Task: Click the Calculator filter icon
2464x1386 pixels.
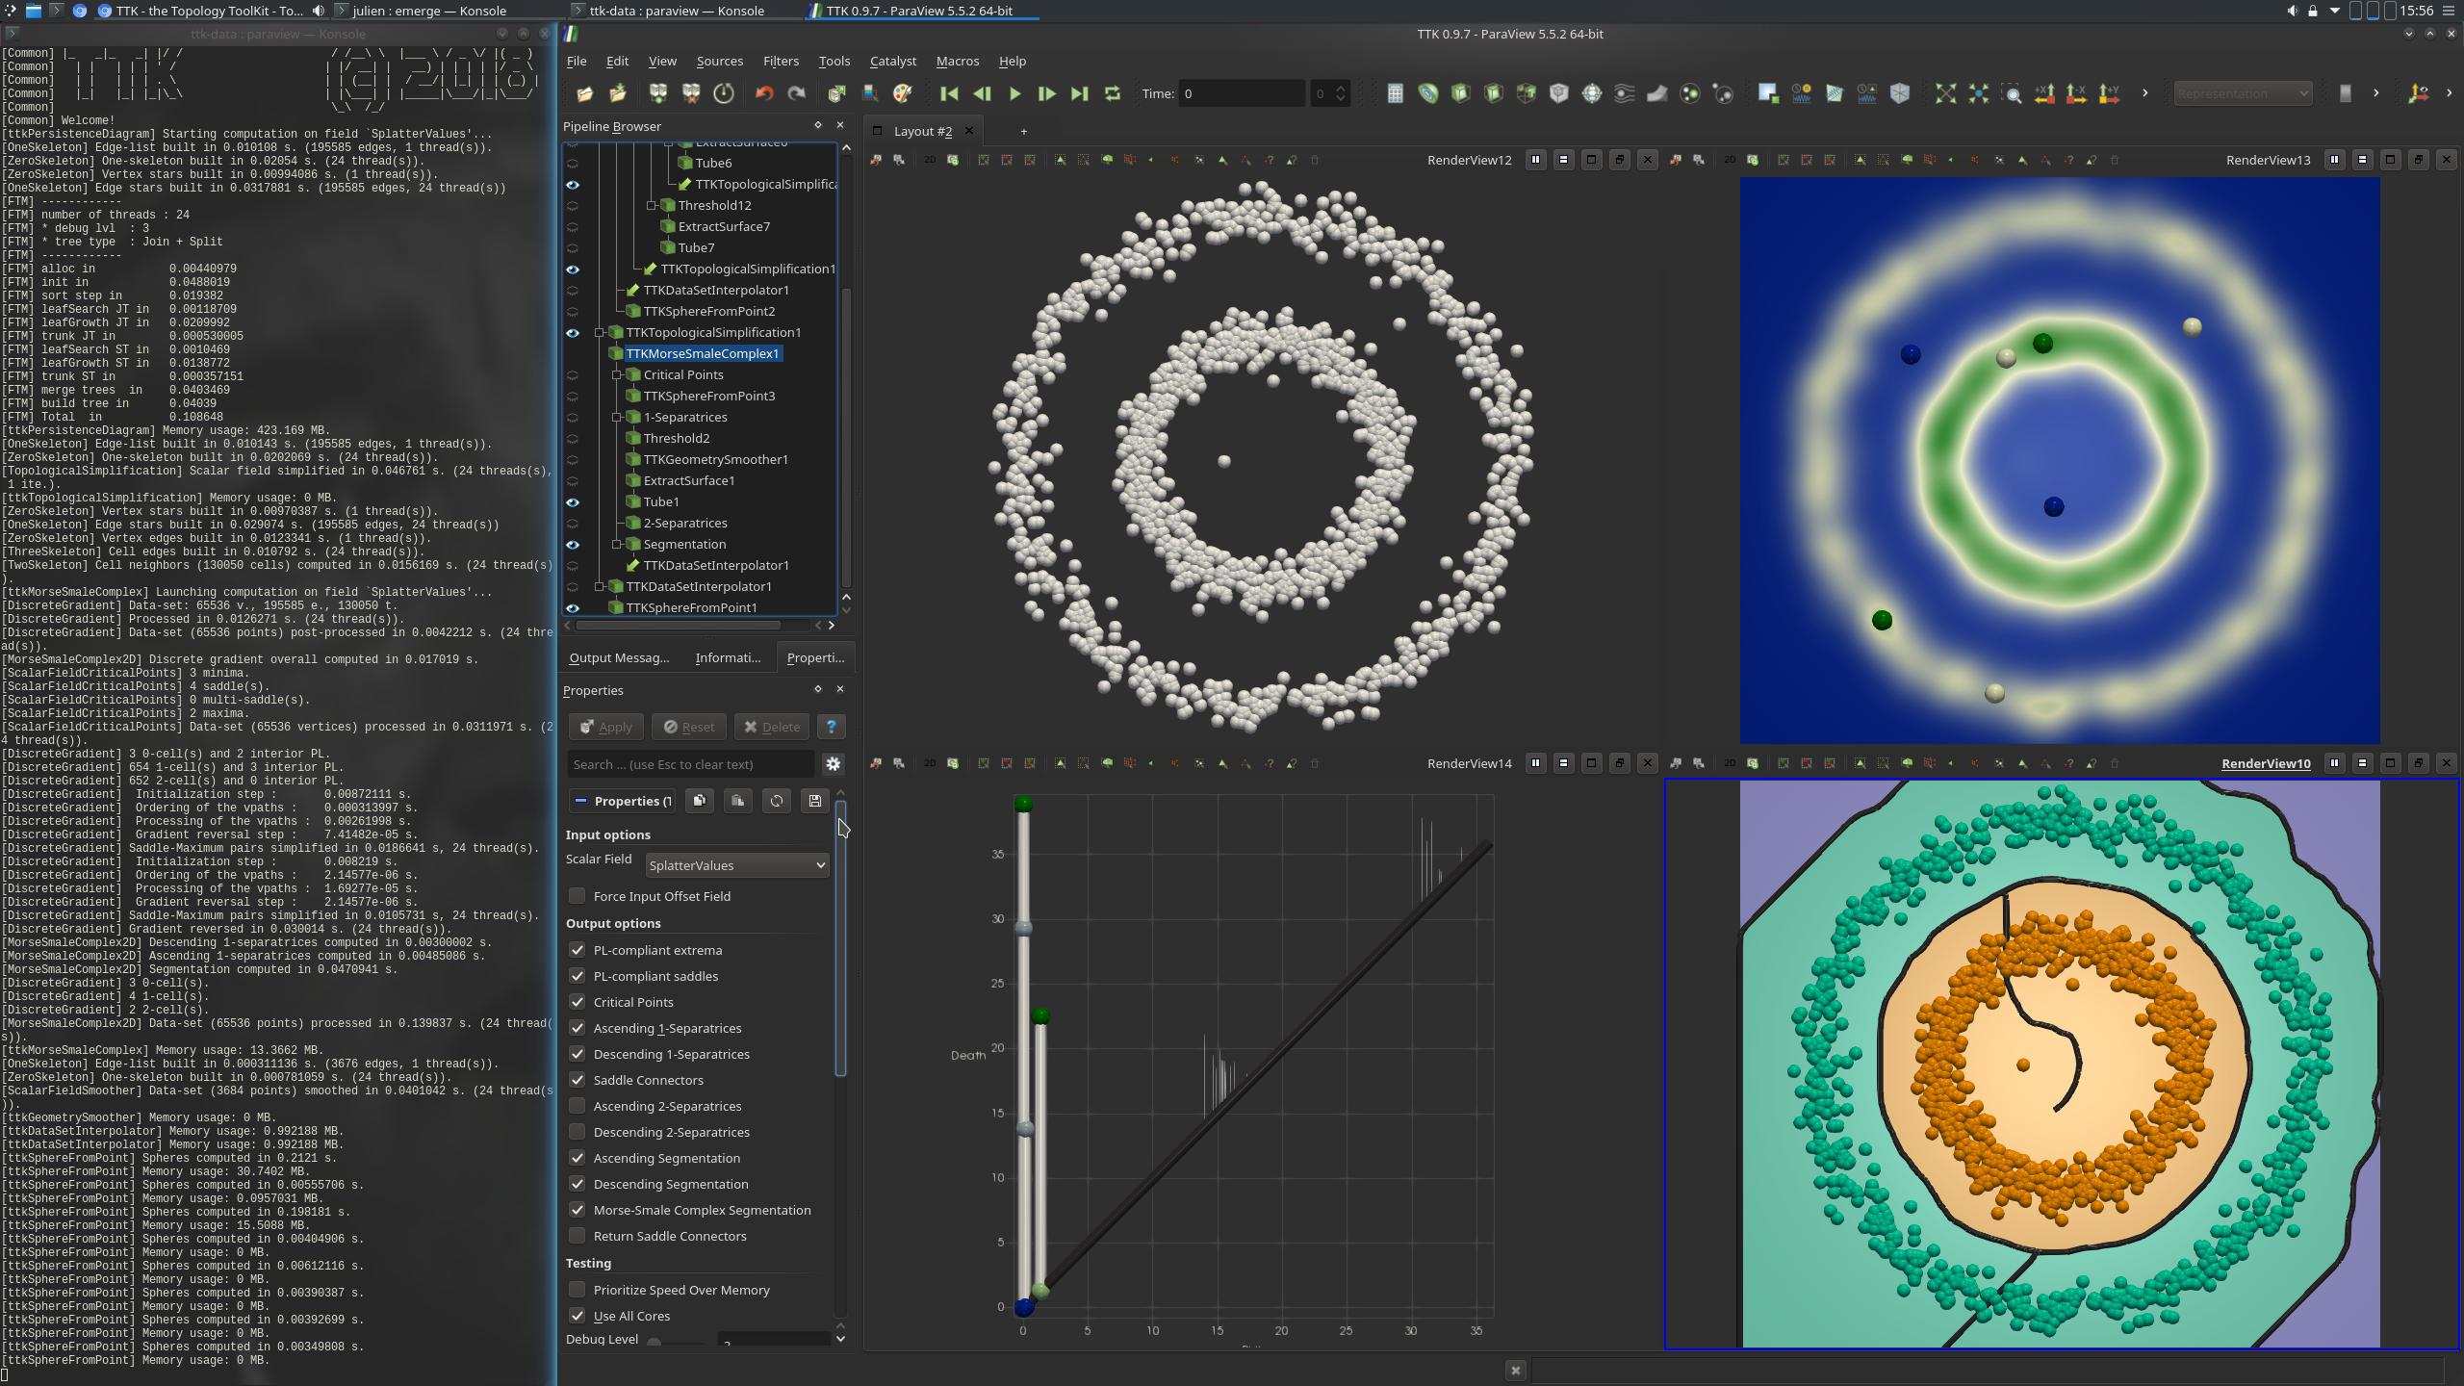Action: 1395,93
